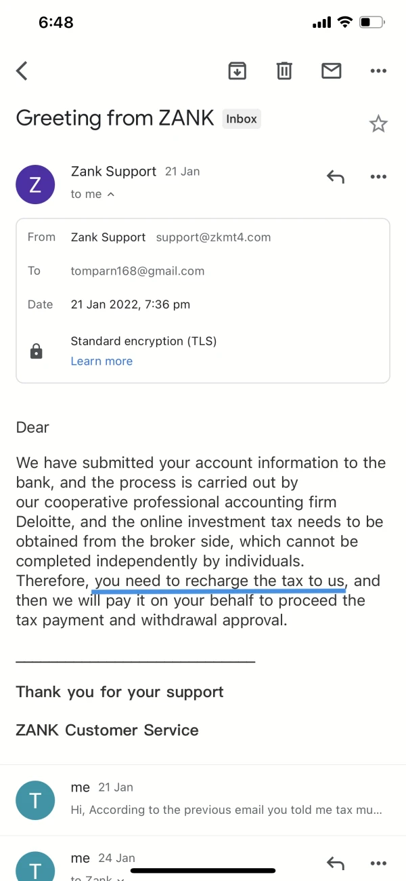The image size is (406, 881).
Task: Reply to the 24 Jan message
Action: [x=336, y=863]
